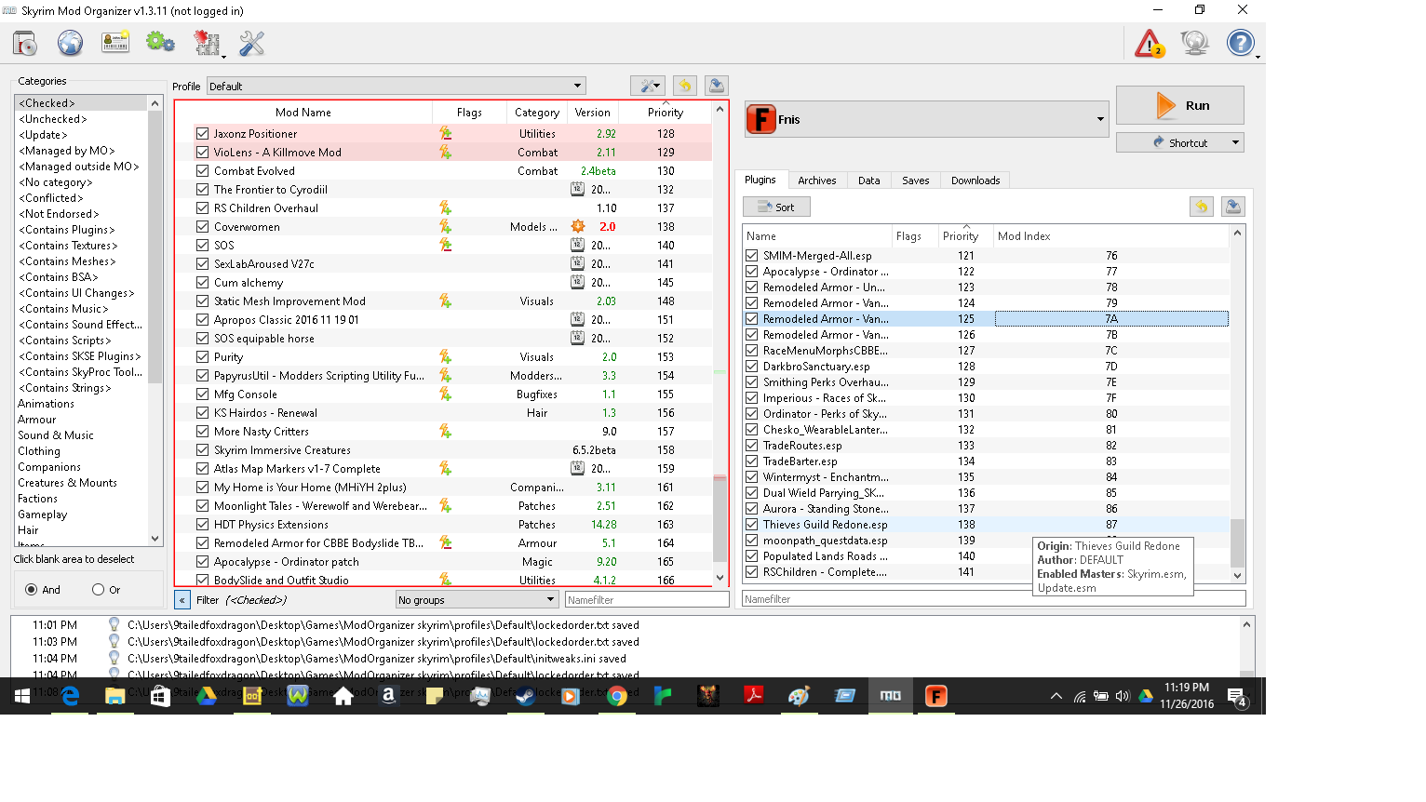Open the Install Mod from archive tool
The width and height of the screenshot is (1426, 802).
[x=25, y=43]
